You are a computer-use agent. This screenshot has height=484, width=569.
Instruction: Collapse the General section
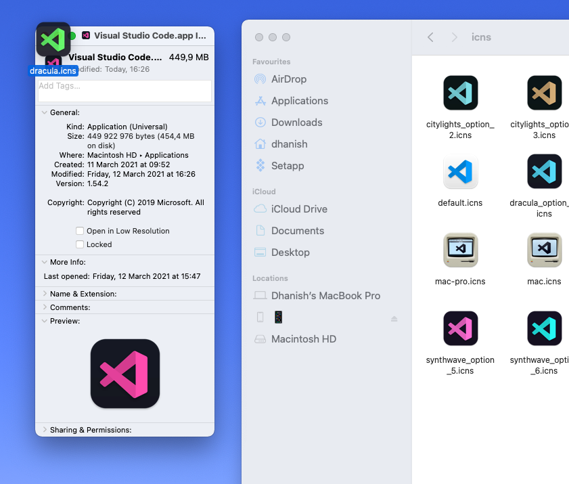point(44,112)
